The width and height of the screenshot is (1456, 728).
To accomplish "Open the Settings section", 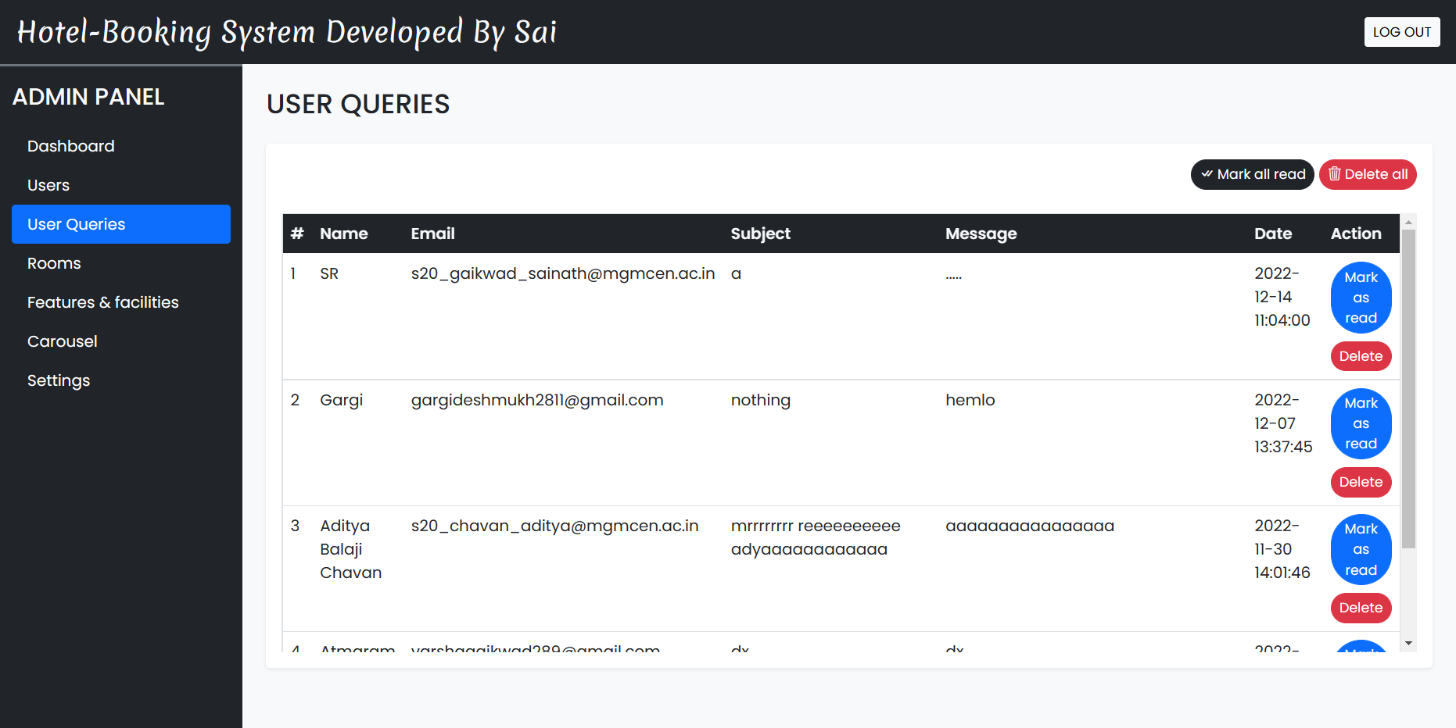I will click(59, 380).
